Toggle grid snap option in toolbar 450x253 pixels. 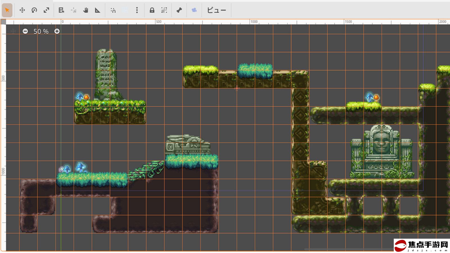(125, 10)
